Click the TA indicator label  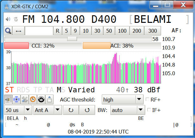coord(49,90)
